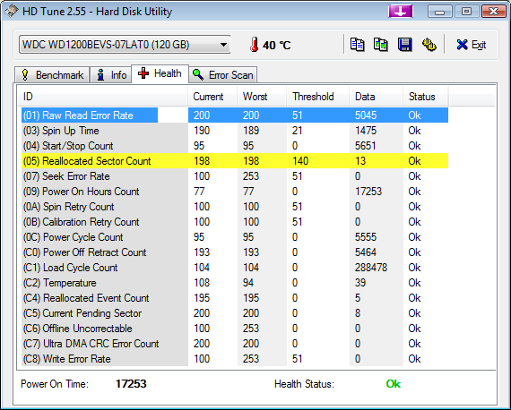Click the Exit button

(472, 45)
